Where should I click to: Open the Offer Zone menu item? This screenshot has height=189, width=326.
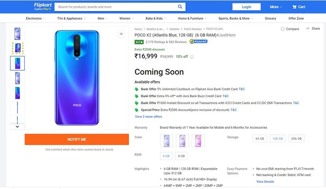[x=296, y=18]
